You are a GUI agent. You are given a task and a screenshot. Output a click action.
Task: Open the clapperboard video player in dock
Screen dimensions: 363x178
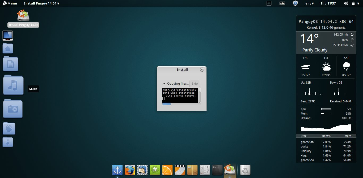180,170
